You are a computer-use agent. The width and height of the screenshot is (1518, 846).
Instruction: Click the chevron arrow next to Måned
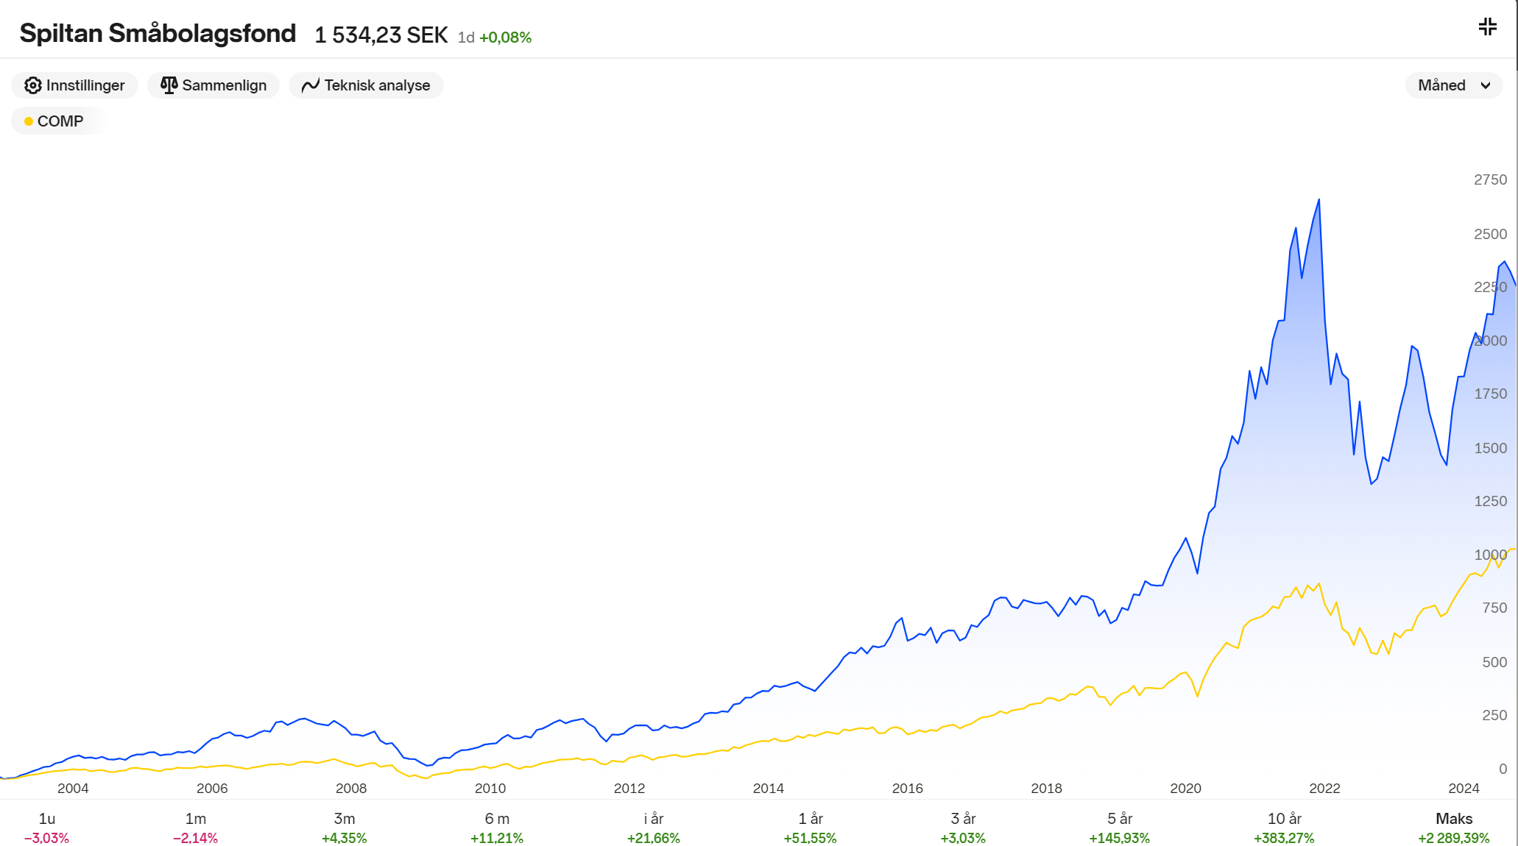(x=1486, y=85)
